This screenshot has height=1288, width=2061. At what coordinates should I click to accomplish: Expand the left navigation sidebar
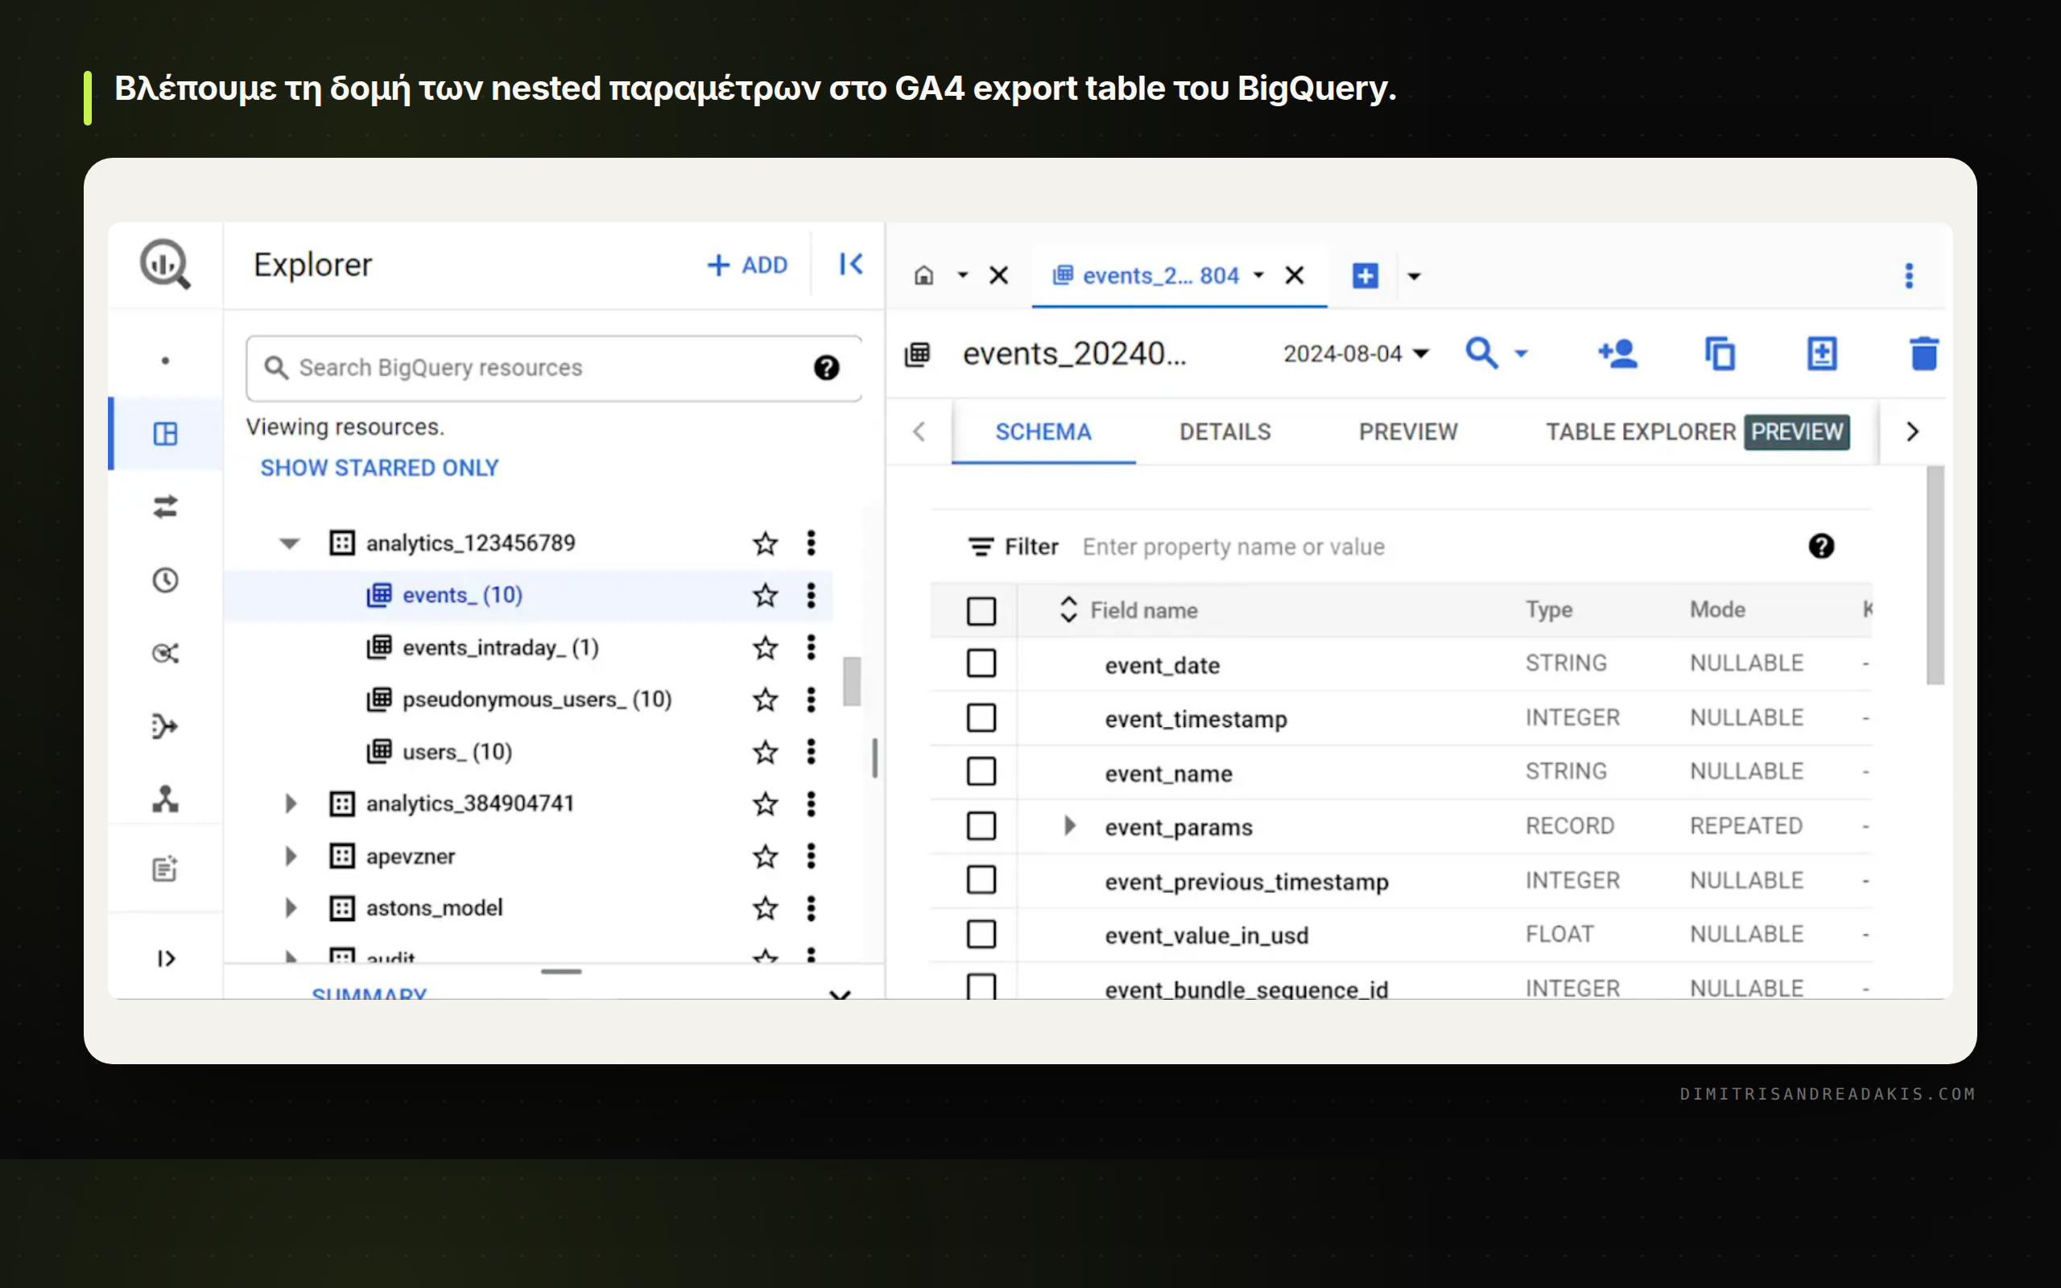click(166, 958)
